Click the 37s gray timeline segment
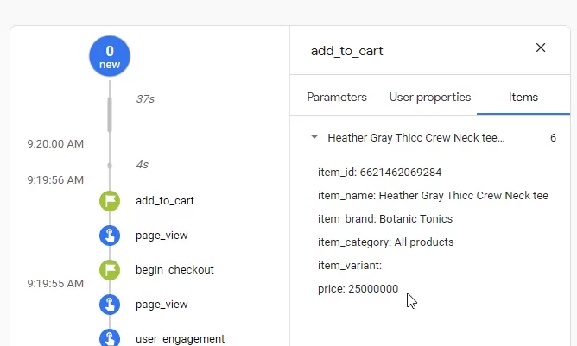The image size is (577, 346). click(110, 115)
